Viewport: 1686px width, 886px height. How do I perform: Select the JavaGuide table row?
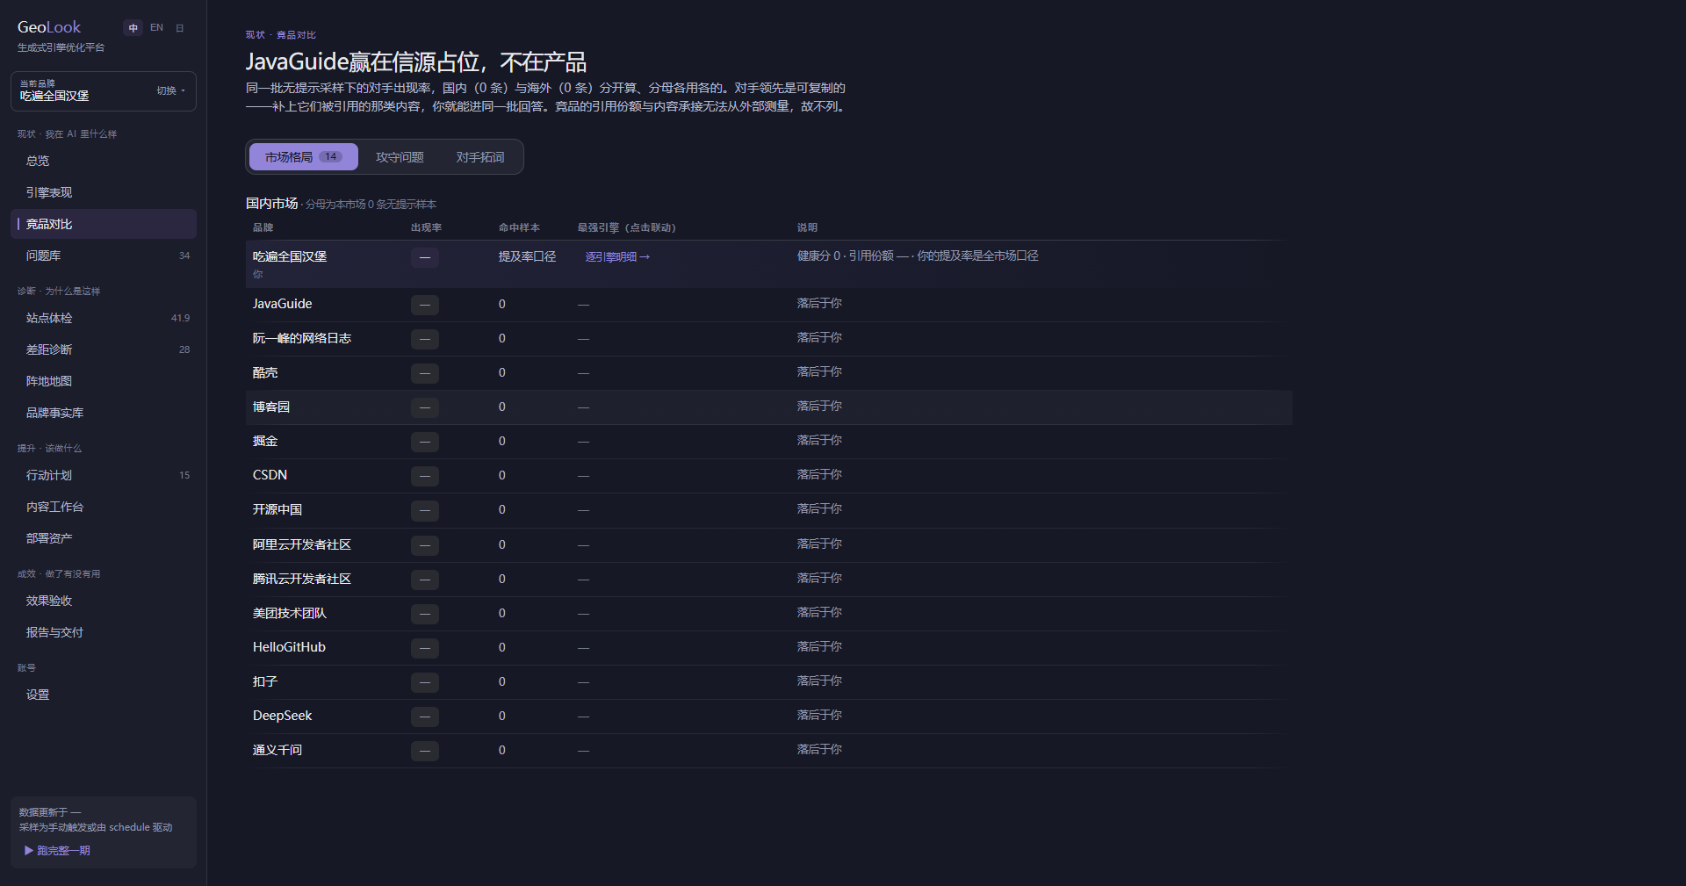click(x=769, y=305)
